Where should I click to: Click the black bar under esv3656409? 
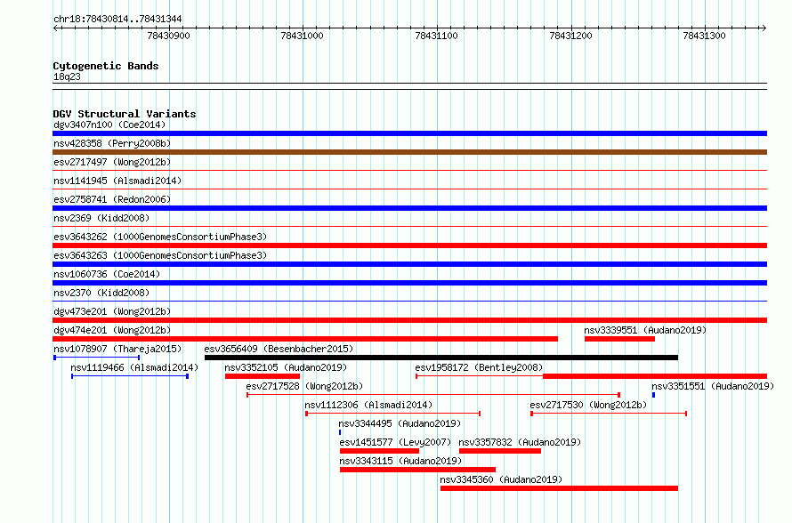[441, 358]
